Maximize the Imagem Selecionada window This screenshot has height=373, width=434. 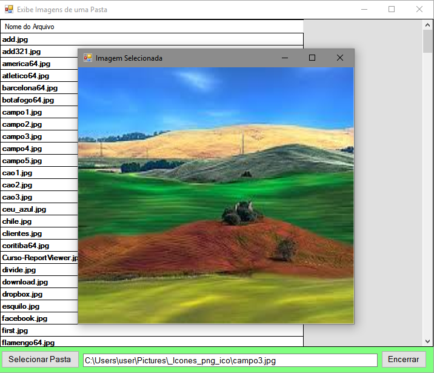tap(312, 58)
